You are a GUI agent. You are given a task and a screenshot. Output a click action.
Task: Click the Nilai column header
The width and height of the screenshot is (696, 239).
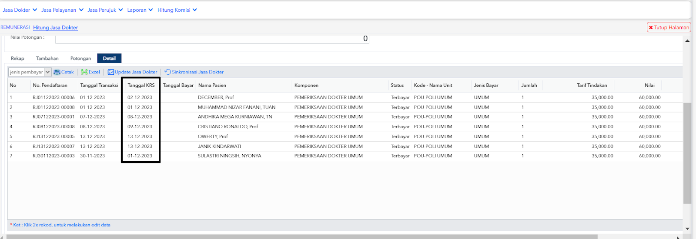coord(649,86)
